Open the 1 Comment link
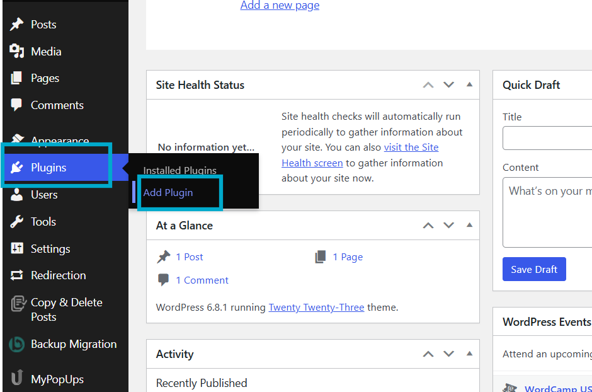Viewport: 592px width, 392px height. [x=202, y=280]
